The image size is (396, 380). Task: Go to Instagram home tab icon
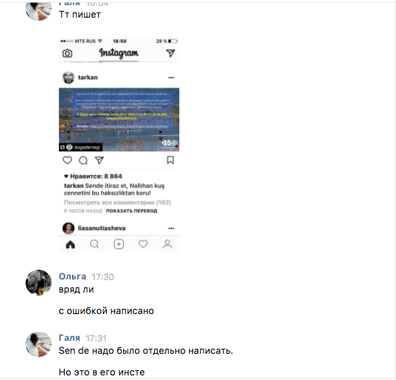point(71,244)
